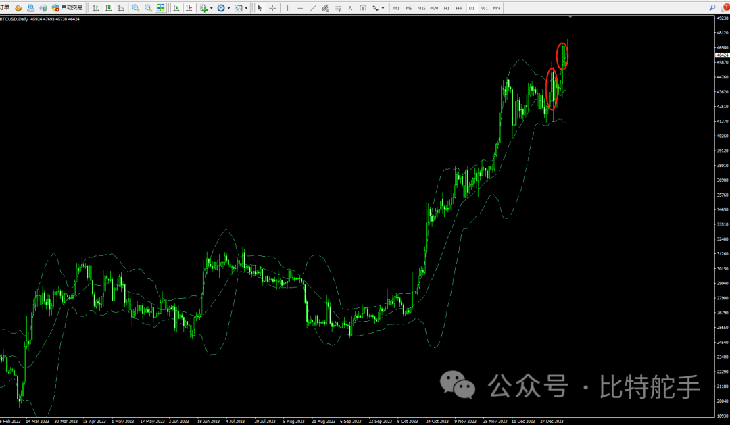This screenshot has width=730, height=425.
Task: Toggle the 自动交易 AutoTrading button
Action: coord(67,8)
